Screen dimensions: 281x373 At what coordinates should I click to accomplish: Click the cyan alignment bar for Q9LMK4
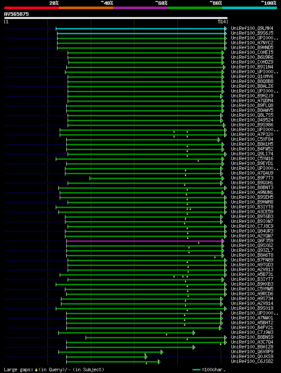(141, 29)
